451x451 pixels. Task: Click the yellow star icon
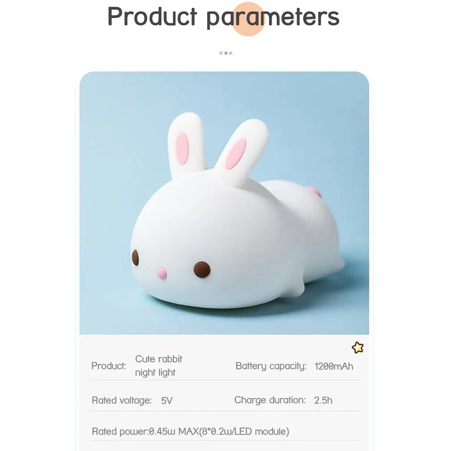[x=358, y=347]
